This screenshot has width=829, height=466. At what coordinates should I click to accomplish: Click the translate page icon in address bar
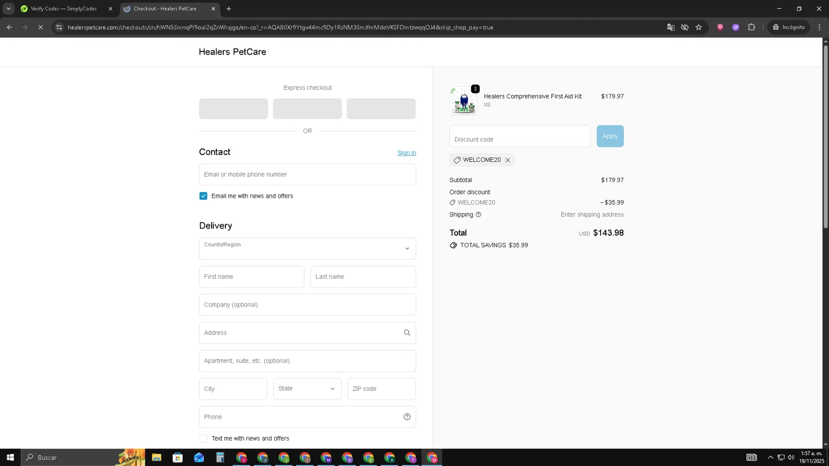click(x=670, y=27)
